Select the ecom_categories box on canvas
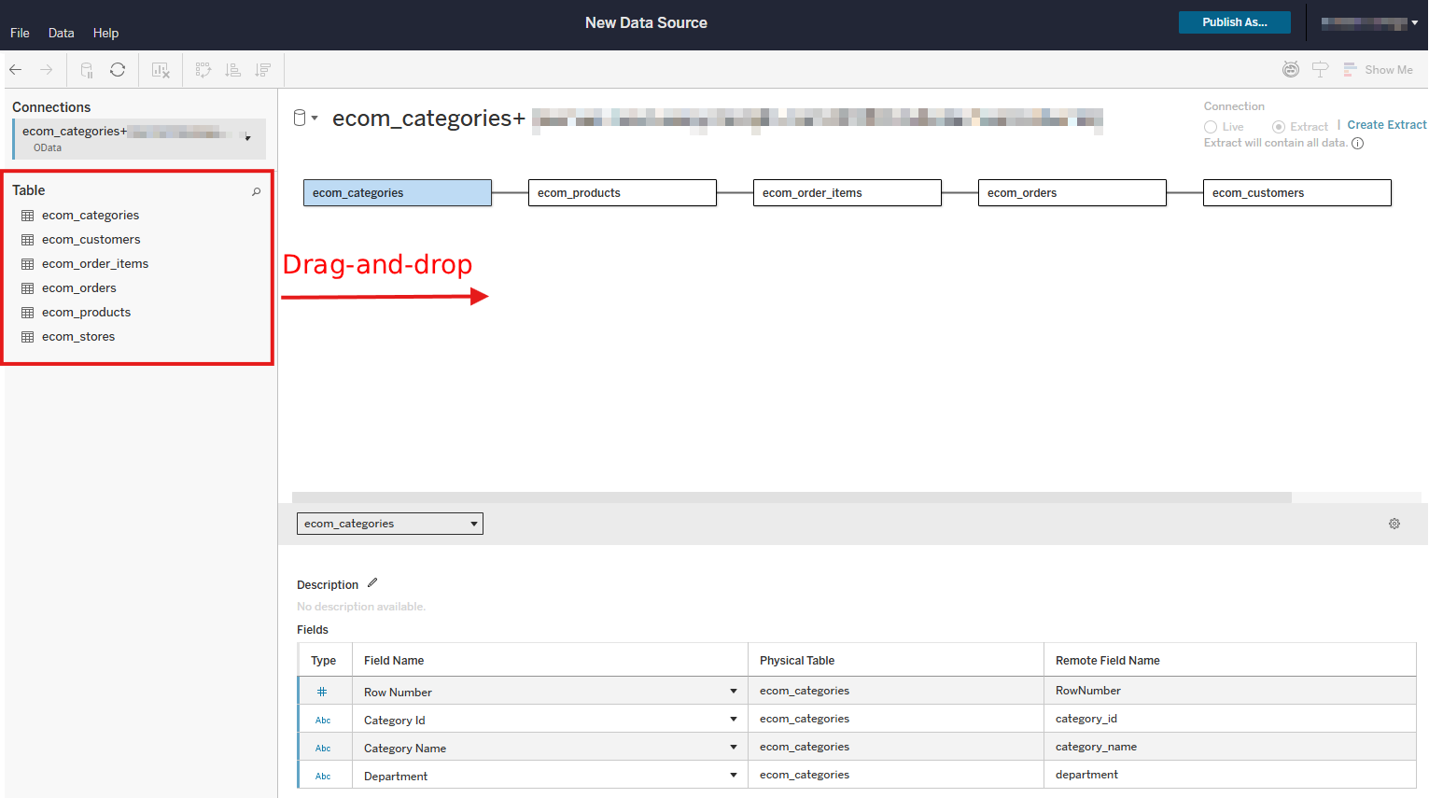This screenshot has height=798, width=1429. pyautogui.click(x=398, y=193)
